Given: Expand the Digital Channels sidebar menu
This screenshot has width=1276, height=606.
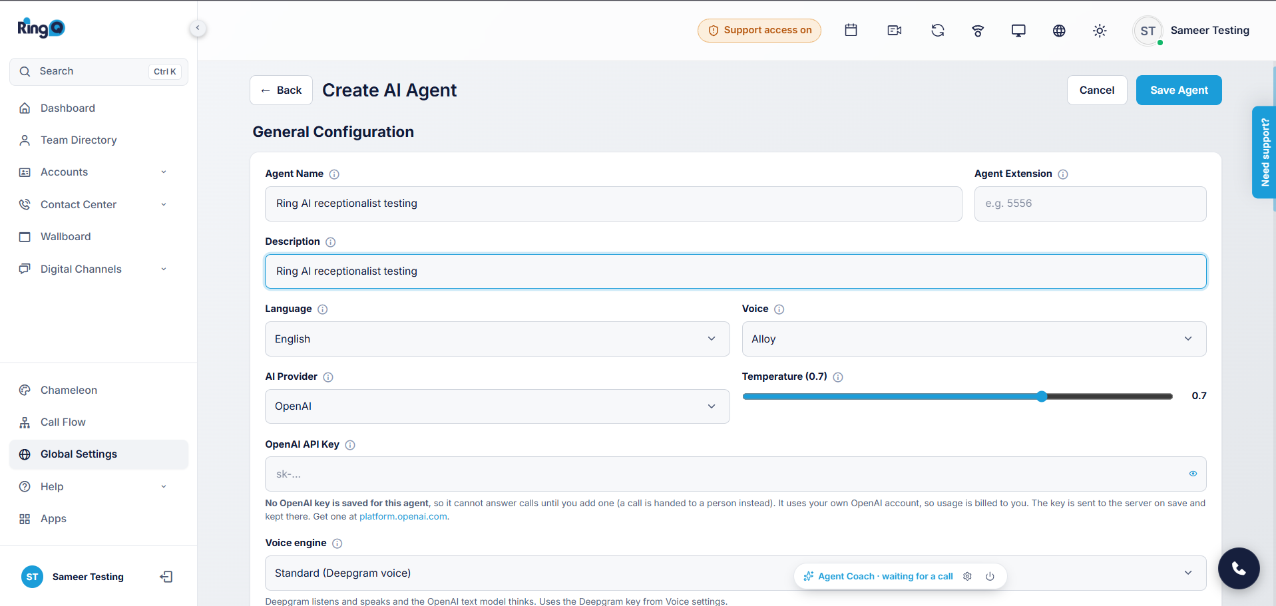Looking at the screenshot, I should pyautogui.click(x=99, y=269).
